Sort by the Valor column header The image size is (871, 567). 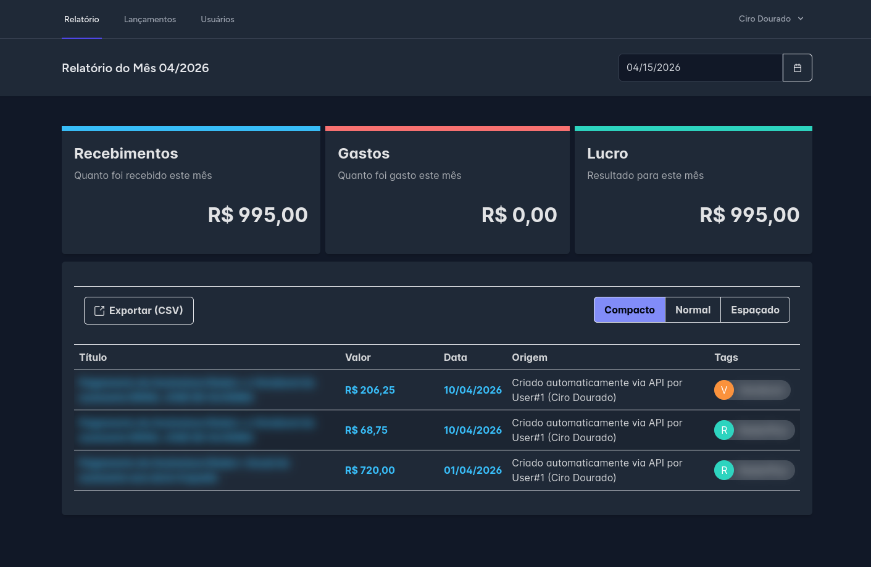(358, 357)
